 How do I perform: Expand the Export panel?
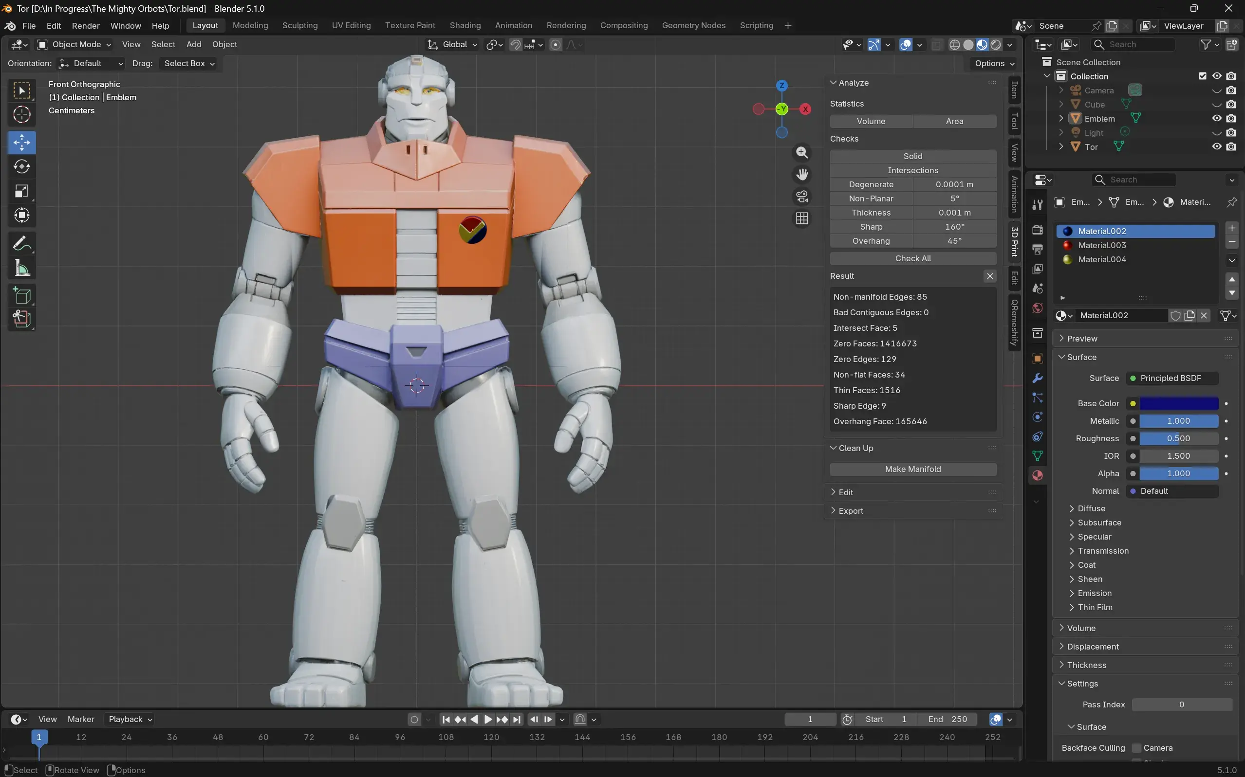(x=851, y=511)
